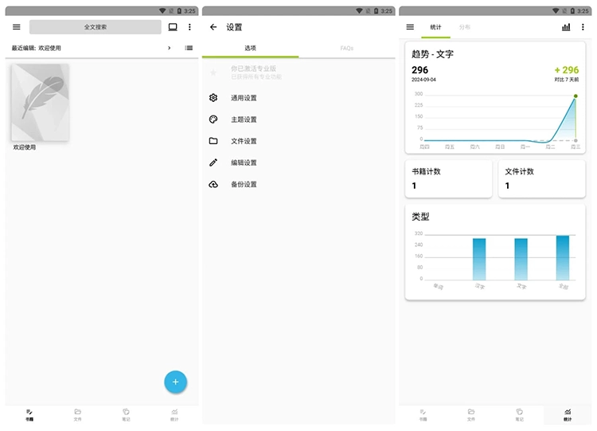Open 编辑设置 editor settings
The image size is (597, 431).
tap(244, 163)
